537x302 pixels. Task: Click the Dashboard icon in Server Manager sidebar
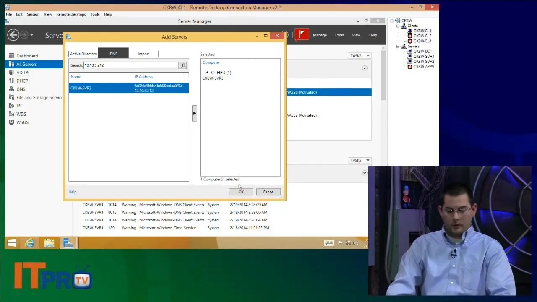tap(11, 56)
